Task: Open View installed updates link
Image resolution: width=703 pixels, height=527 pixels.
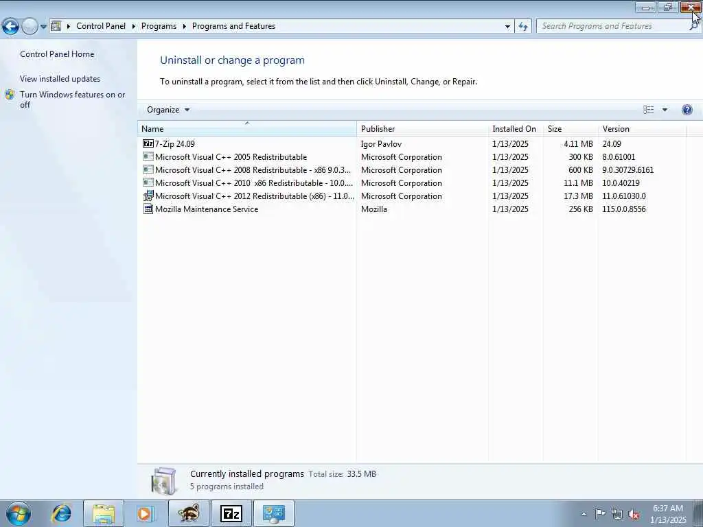Action: coord(60,78)
